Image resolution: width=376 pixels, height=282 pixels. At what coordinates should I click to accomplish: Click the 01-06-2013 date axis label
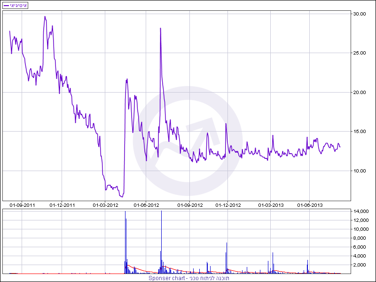click(310, 205)
